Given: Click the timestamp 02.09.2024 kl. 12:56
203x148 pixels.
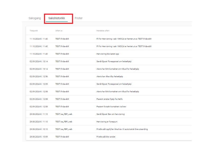Looking at the screenshot, I should pos(39,76).
